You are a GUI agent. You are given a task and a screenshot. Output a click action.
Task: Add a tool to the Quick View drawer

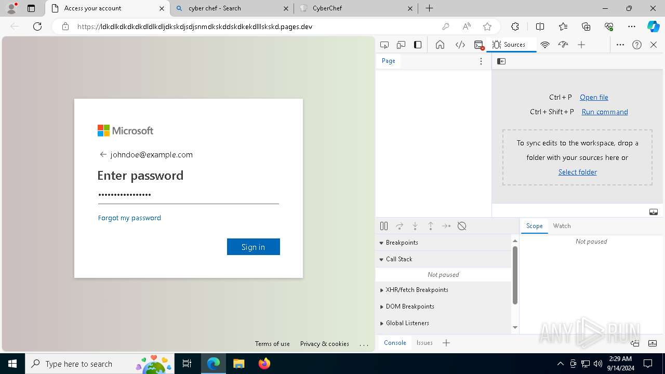pyautogui.click(x=446, y=343)
